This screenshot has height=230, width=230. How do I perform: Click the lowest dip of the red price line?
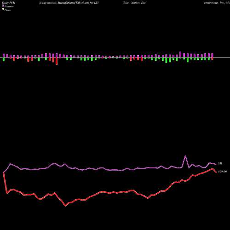pos(65,206)
